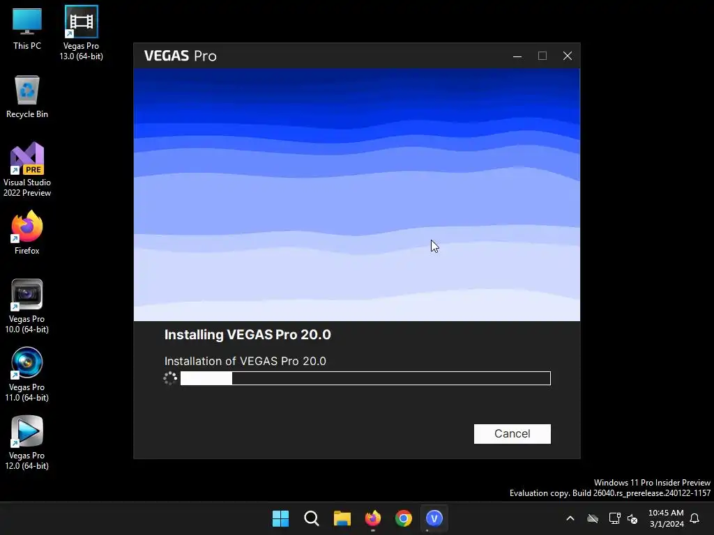This screenshot has height=535, width=714.
Task: Select the Vegas Pro 12.0 (64-bit) shortcut
Action: [27, 442]
